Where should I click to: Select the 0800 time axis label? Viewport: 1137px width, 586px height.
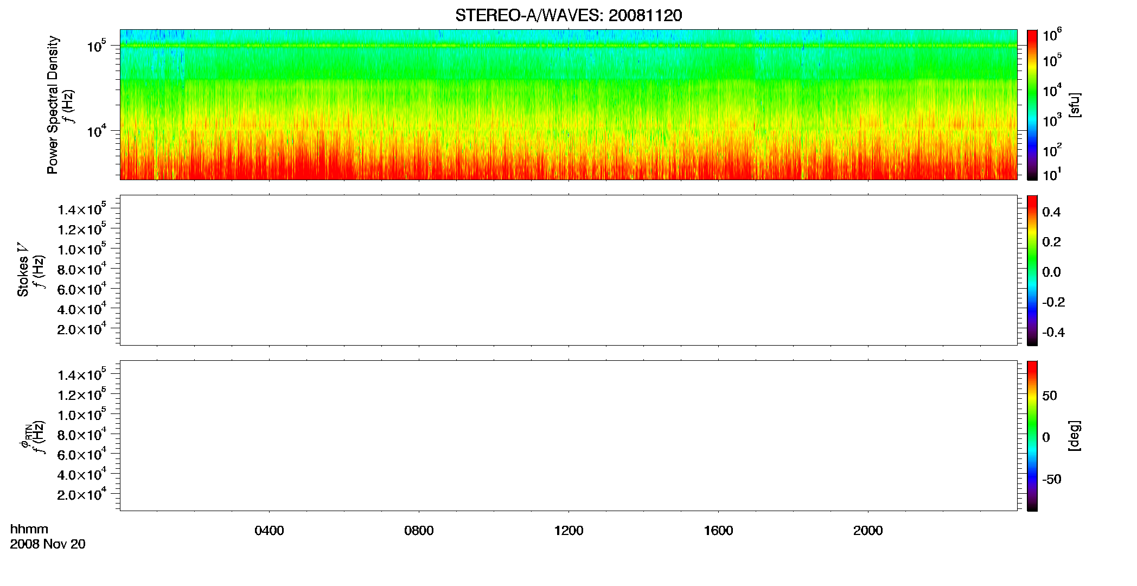click(x=419, y=531)
